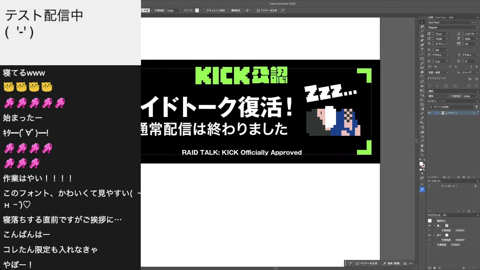
Task: Click the stroke color swatch in アピアランス
Action: click(447, 225)
